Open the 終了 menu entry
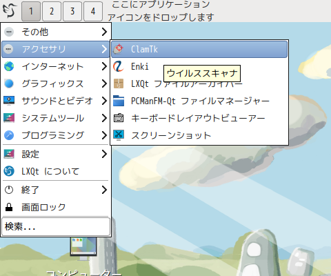 tap(56, 190)
